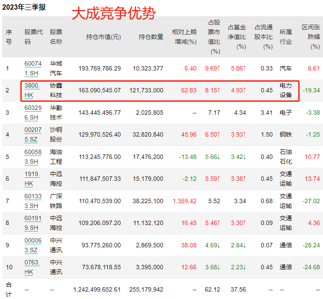
Task: Select period change 10.77
Action: (312, 157)
